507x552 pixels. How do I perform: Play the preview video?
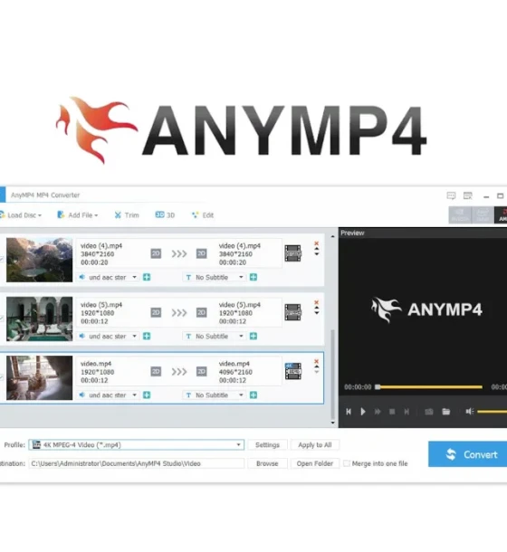(x=363, y=412)
